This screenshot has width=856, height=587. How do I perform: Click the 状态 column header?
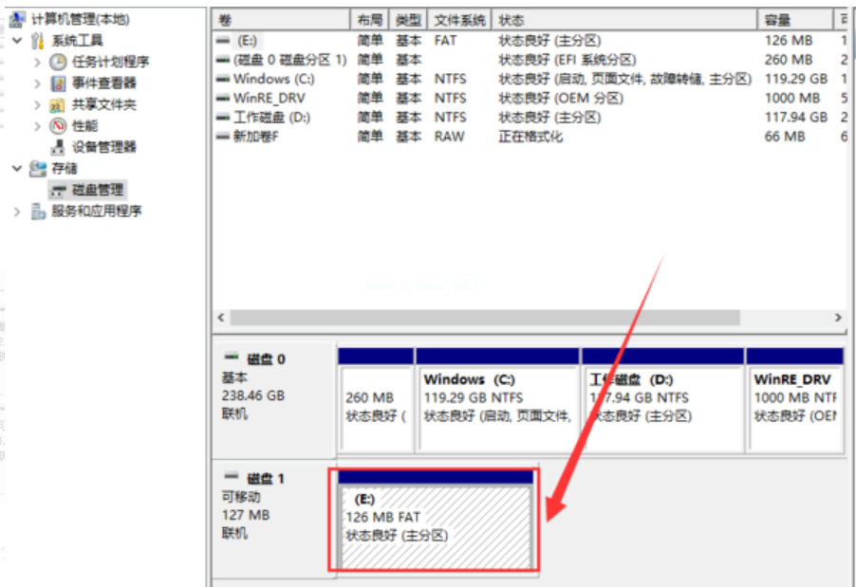pos(512,20)
